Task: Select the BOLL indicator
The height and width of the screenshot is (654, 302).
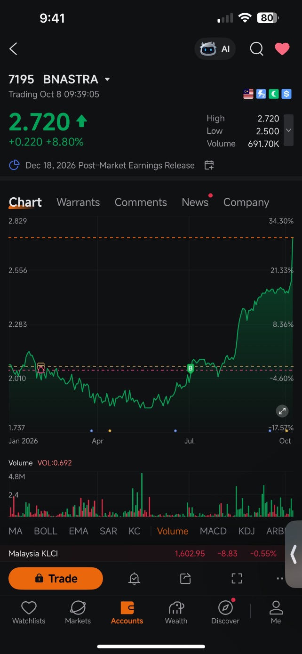Action: (46, 531)
